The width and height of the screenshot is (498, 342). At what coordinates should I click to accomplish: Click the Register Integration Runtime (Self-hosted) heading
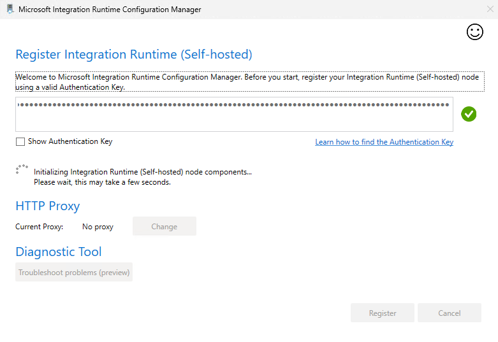coord(134,54)
